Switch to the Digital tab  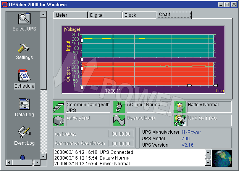tap(104, 15)
